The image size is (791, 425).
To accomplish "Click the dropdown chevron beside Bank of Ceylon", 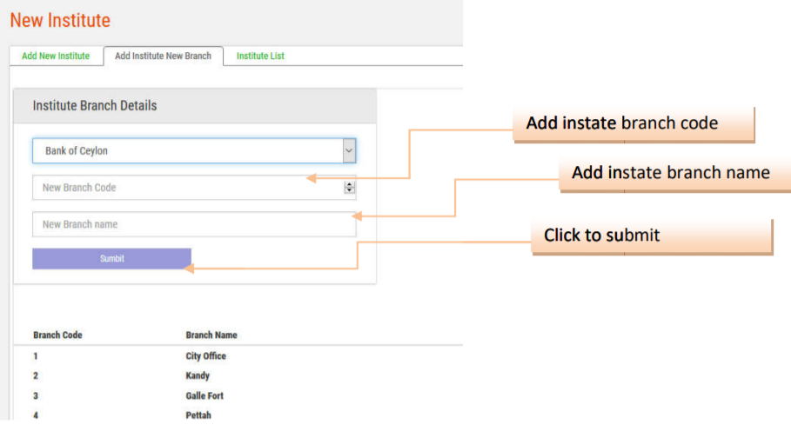I will [348, 151].
